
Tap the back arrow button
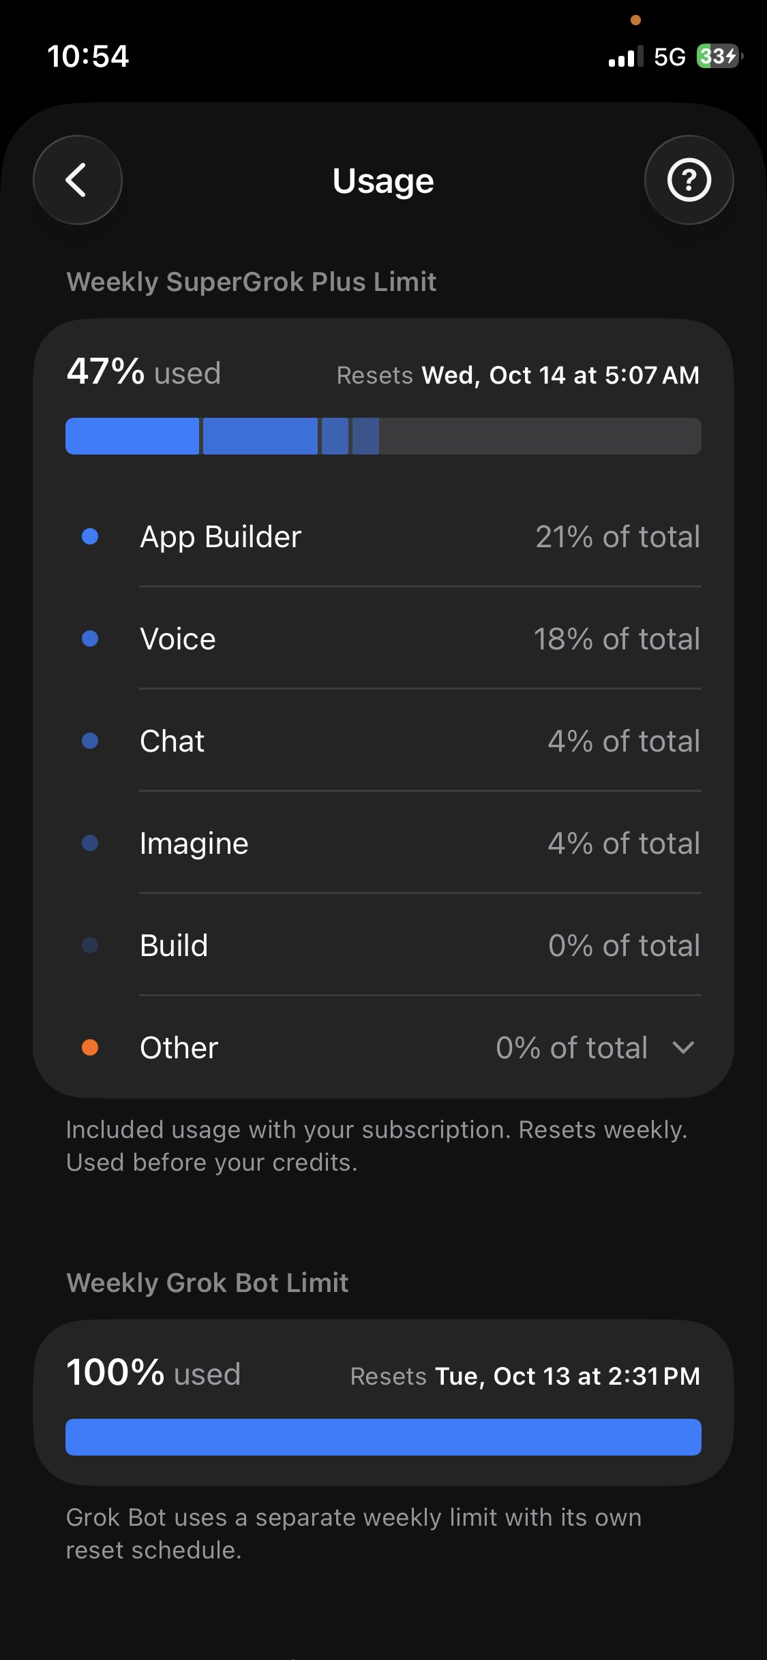pos(78,180)
